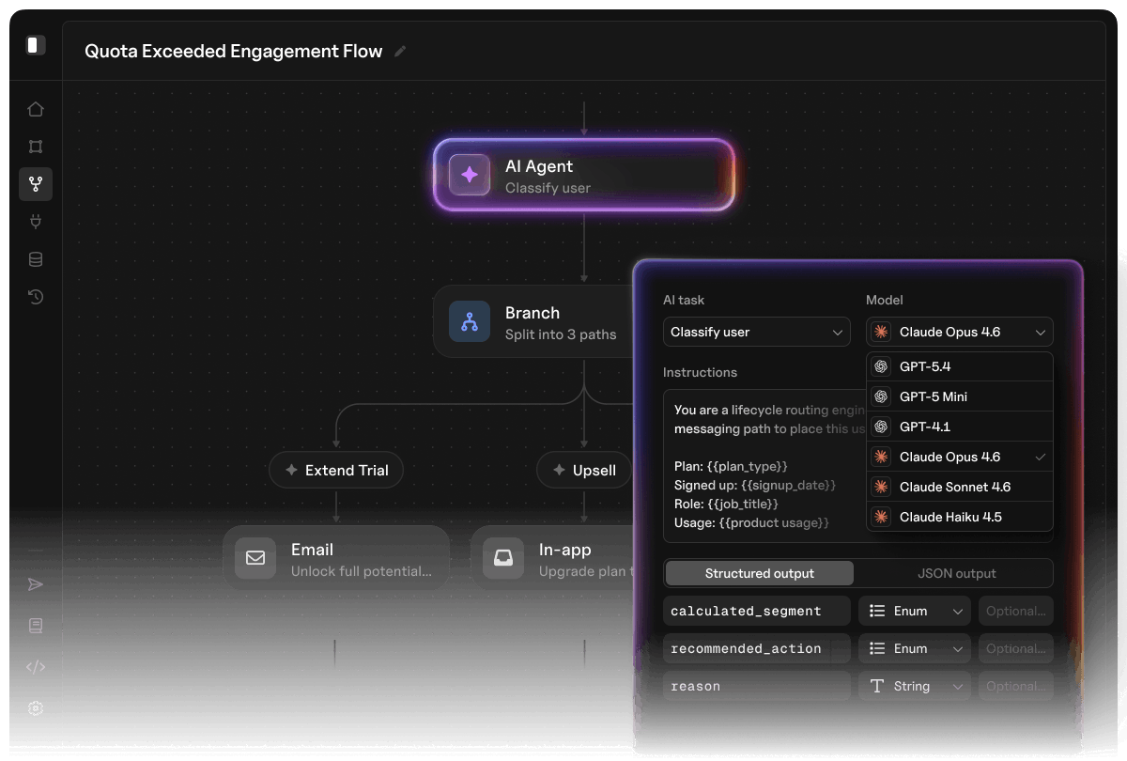1127x761 pixels.
Task: Select GPT-4.1 from model list
Action: (x=960, y=427)
